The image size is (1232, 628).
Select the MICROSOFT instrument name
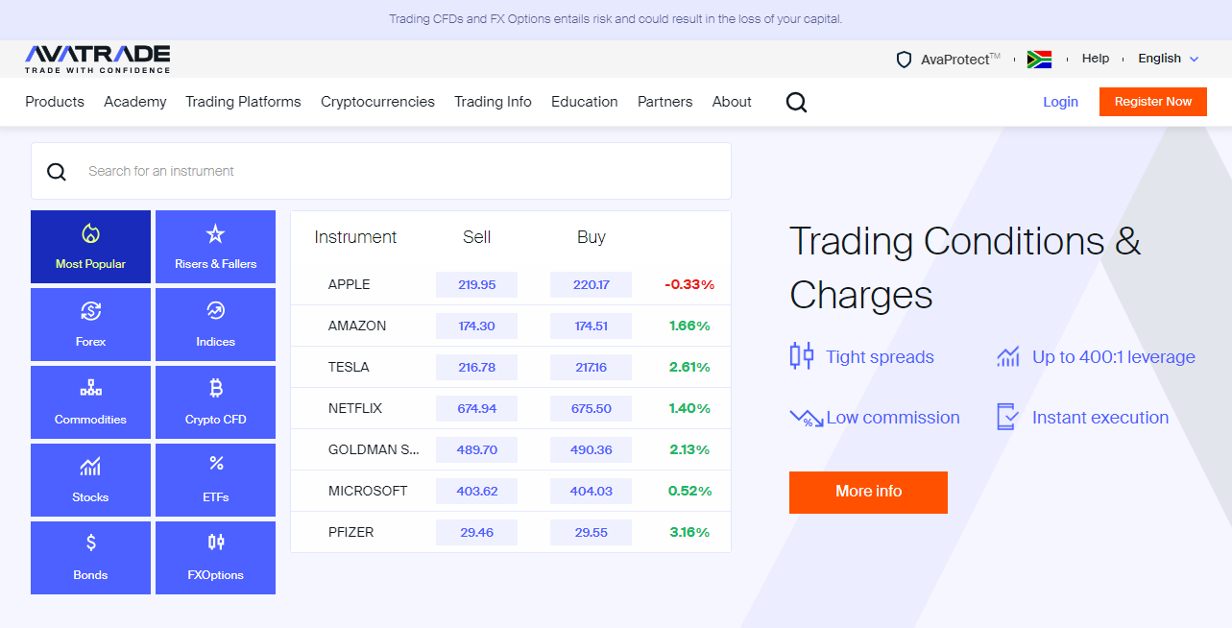pos(368,491)
